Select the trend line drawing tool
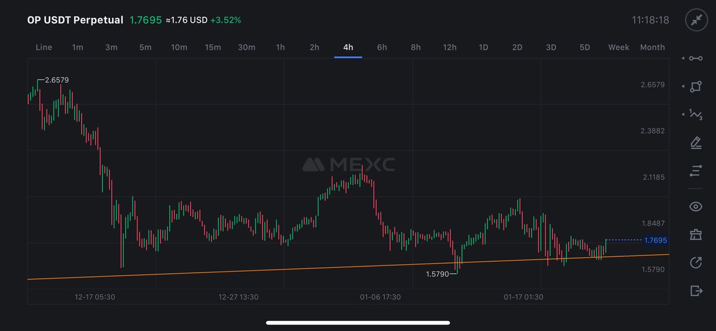This screenshot has width=716, height=331. coord(696,58)
